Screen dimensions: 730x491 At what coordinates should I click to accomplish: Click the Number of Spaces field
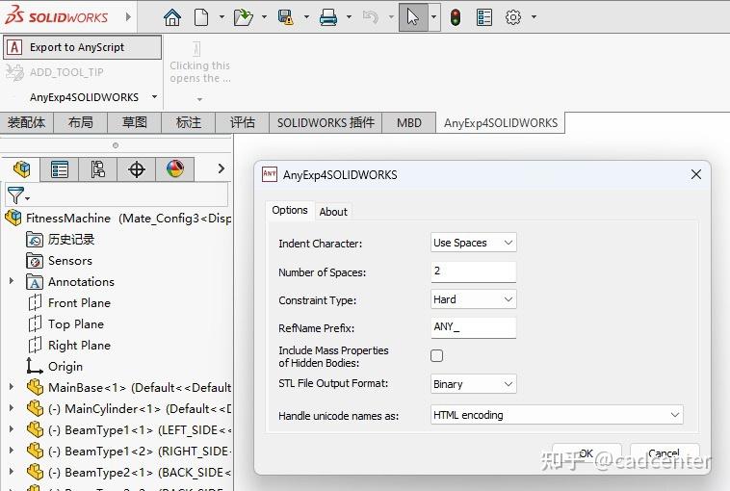click(474, 271)
